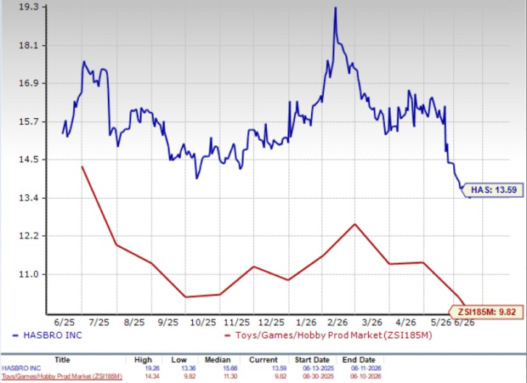
Task: Click the blue line's February 2026 peak
Action: coord(335,8)
